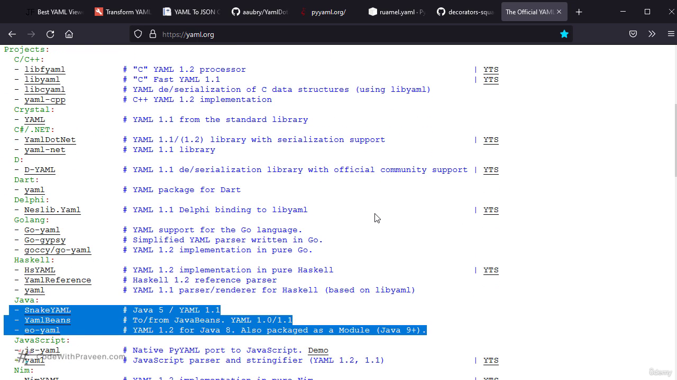Screen dimensions: 677x380
Task: Open YTS link in libyaml row
Action: coord(491,80)
